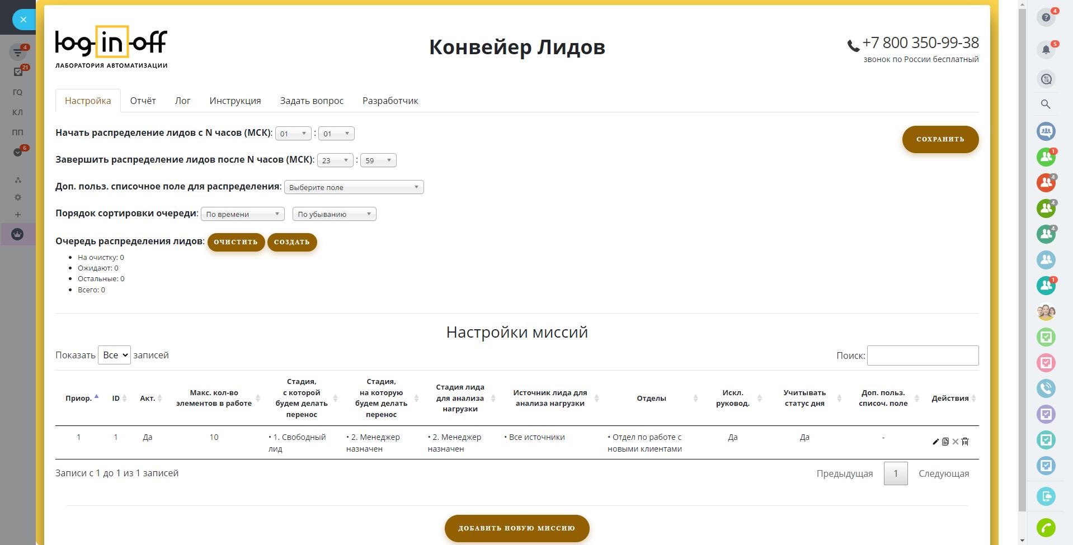The width and height of the screenshot is (1073, 545).
Task: Click the pencil edit icon for mission 1
Action: pyautogui.click(x=935, y=442)
